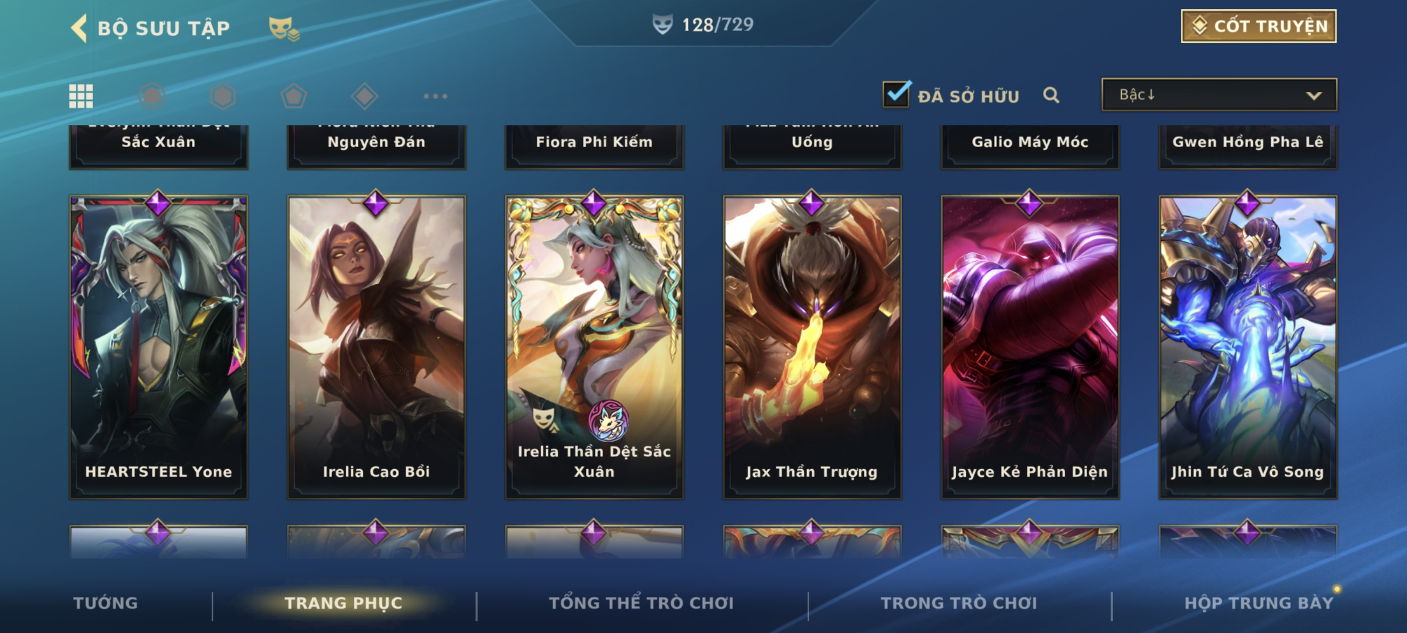The height and width of the screenshot is (633, 1407).
Task: Open the Bậc sort dropdown
Action: (x=1219, y=94)
